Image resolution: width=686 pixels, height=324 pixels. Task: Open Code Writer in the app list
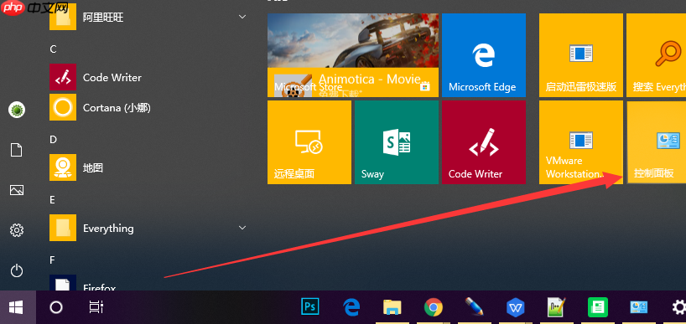click(x=148, y=77)
